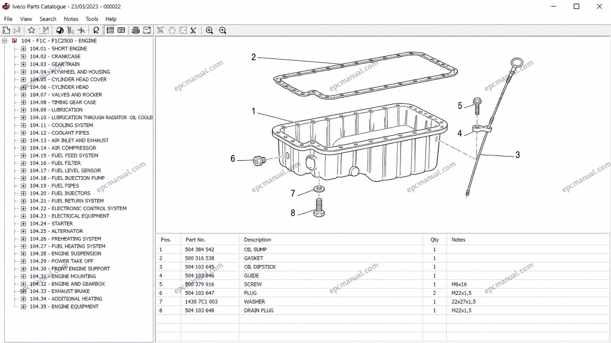The width and height of the screenshot is (611, 343).
Task: Select 104.07 - VALVES AND ROCKER in tree
Action: (x=66, y=95)
